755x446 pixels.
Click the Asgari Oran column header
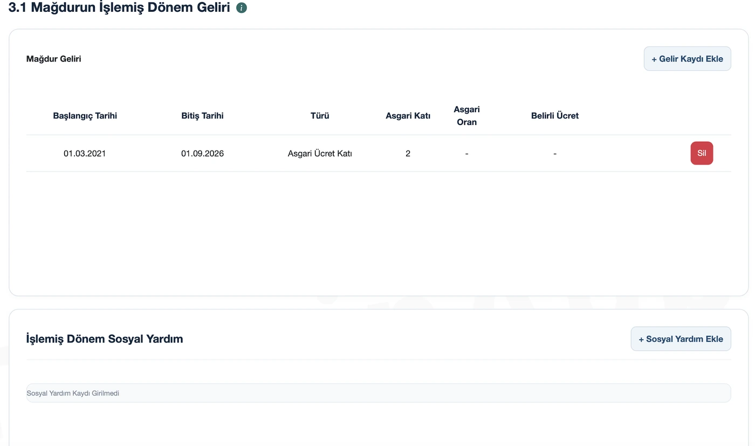point(466,115)
